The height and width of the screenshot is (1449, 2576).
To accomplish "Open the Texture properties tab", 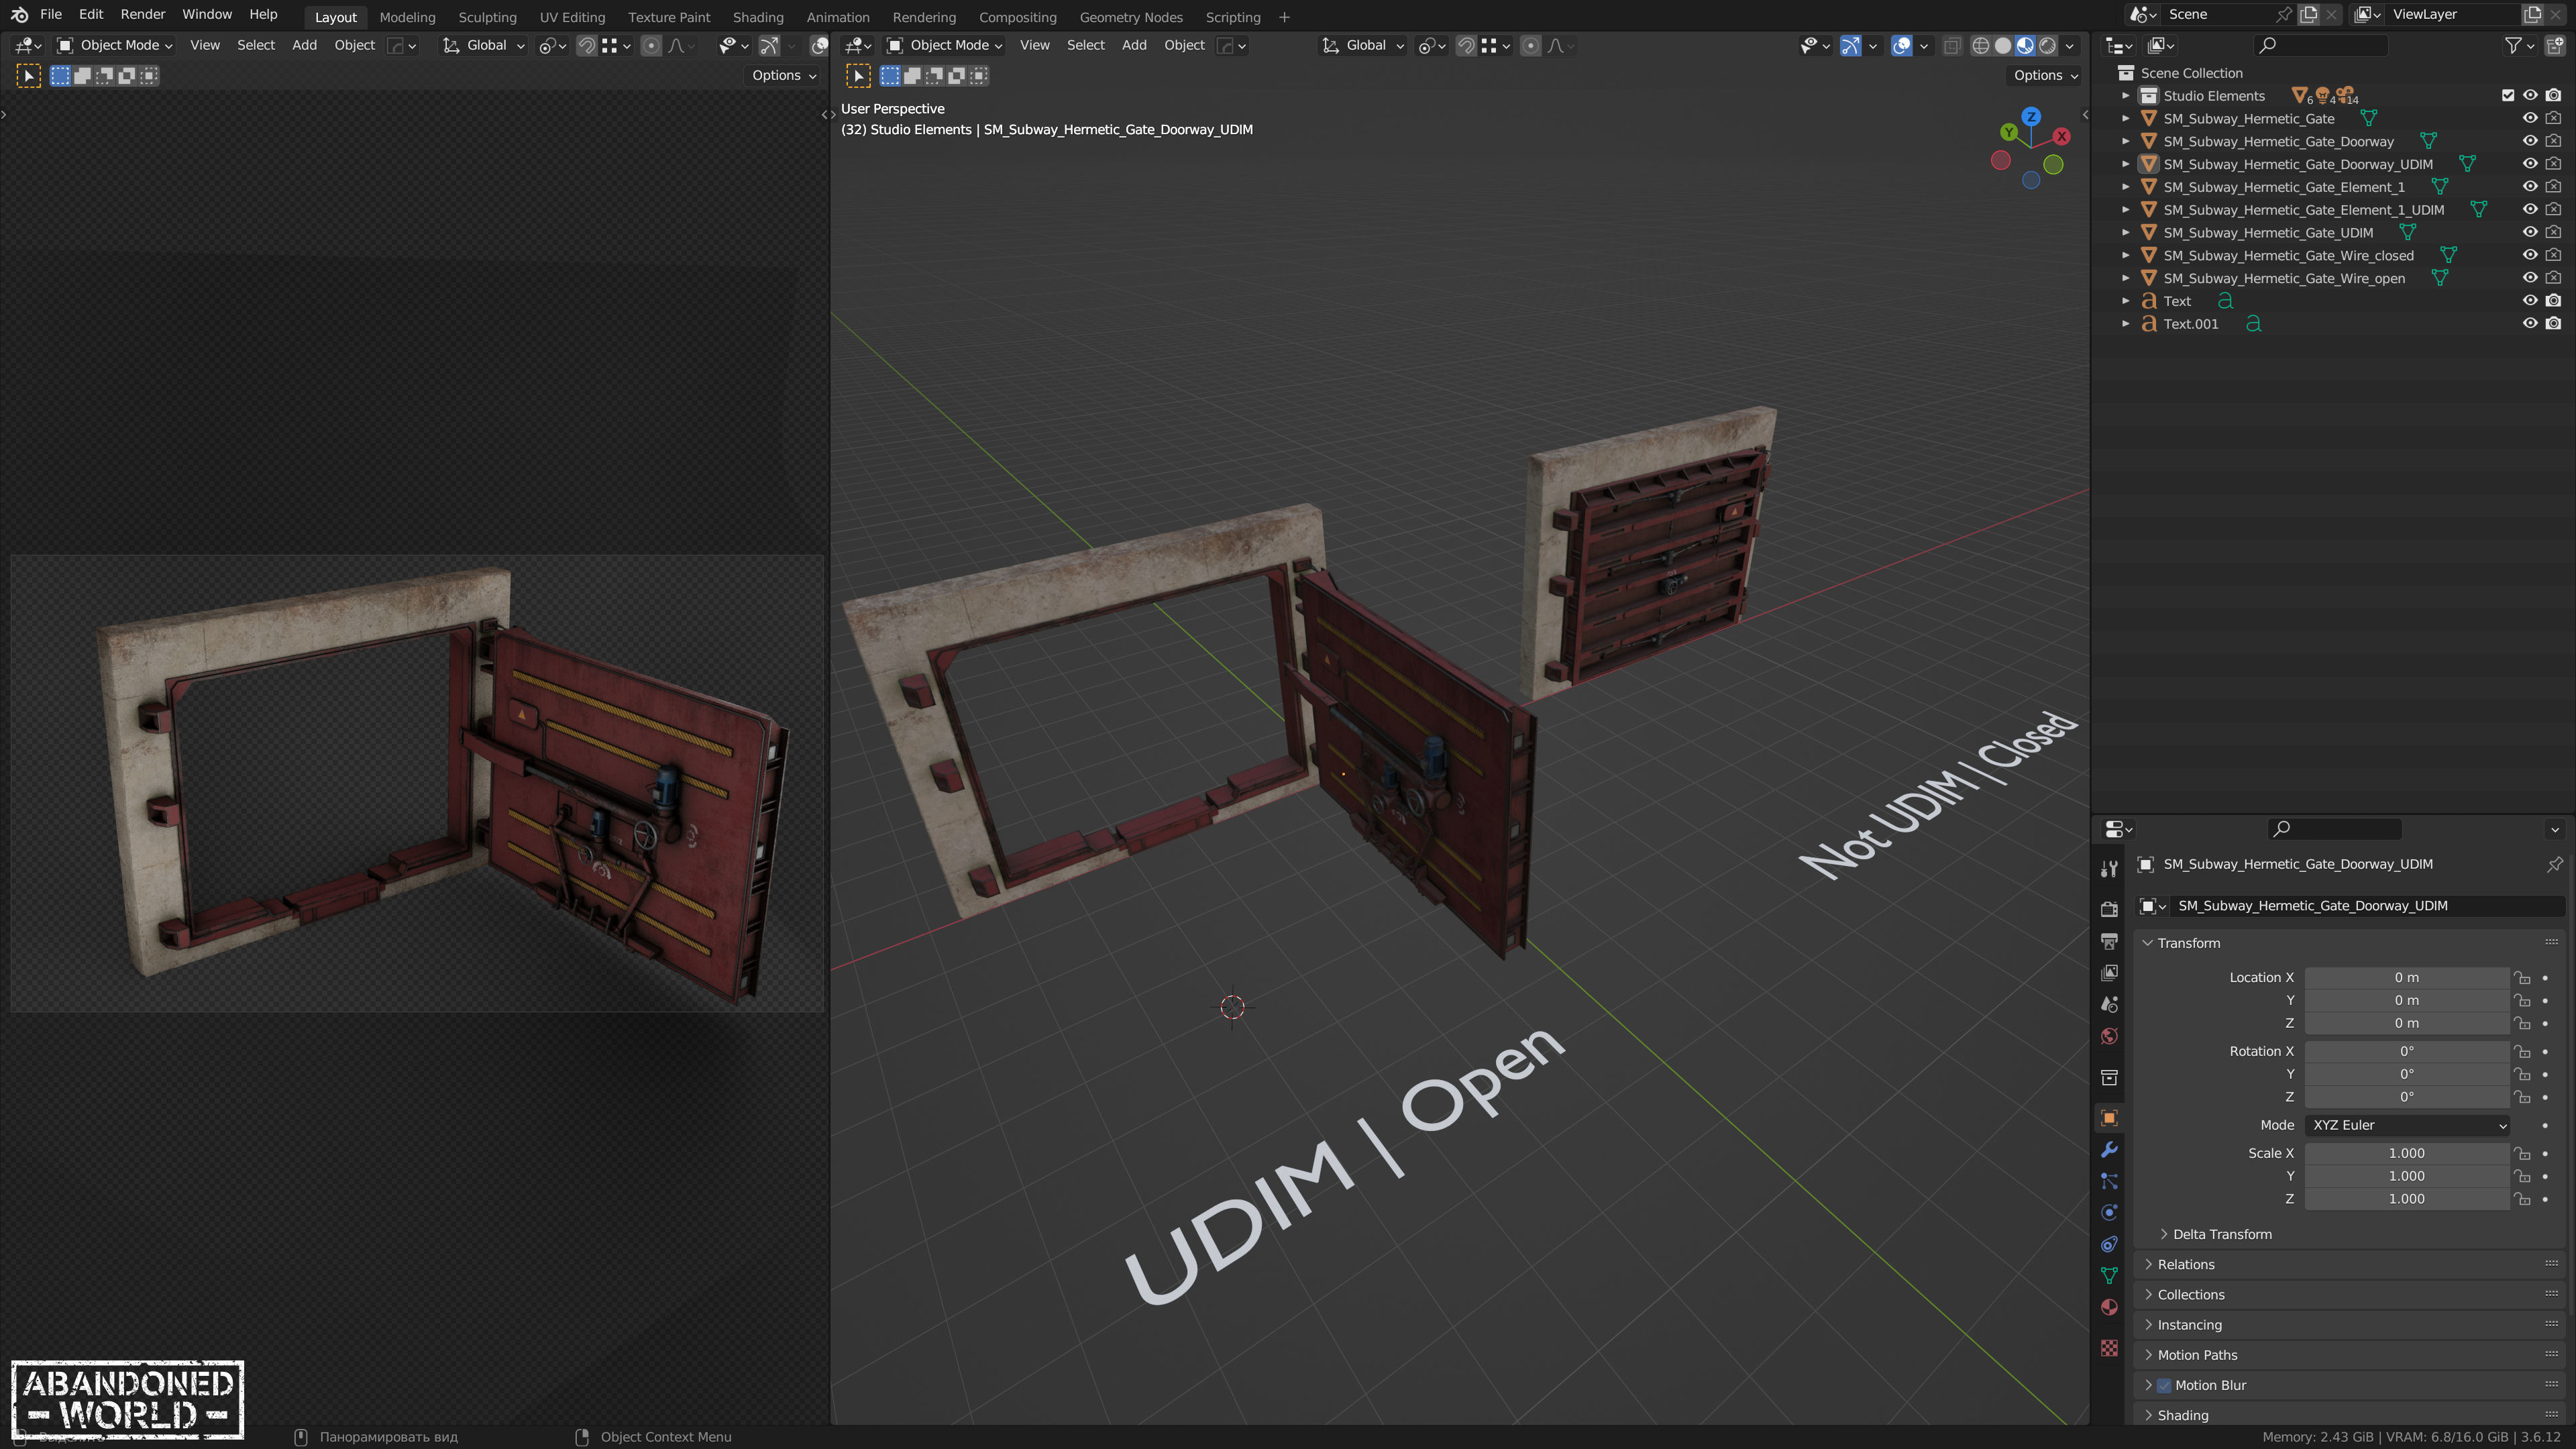I will click(x=2109, y=1348).
